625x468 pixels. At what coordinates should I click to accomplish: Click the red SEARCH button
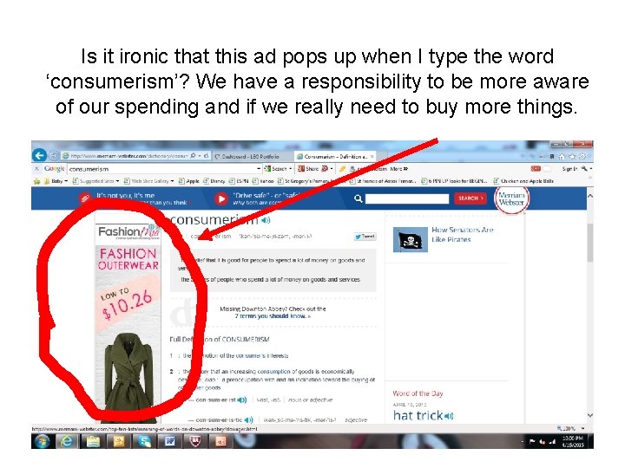(470, 198)
